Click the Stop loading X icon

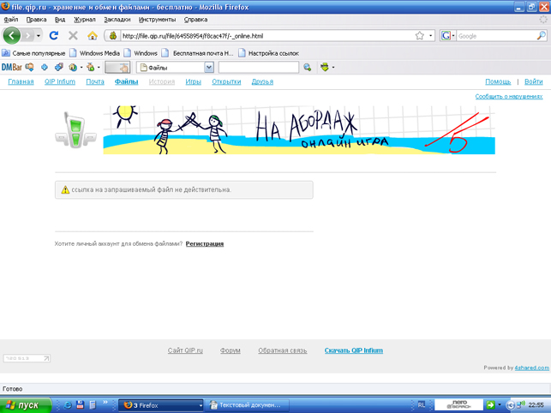point(73,36)
